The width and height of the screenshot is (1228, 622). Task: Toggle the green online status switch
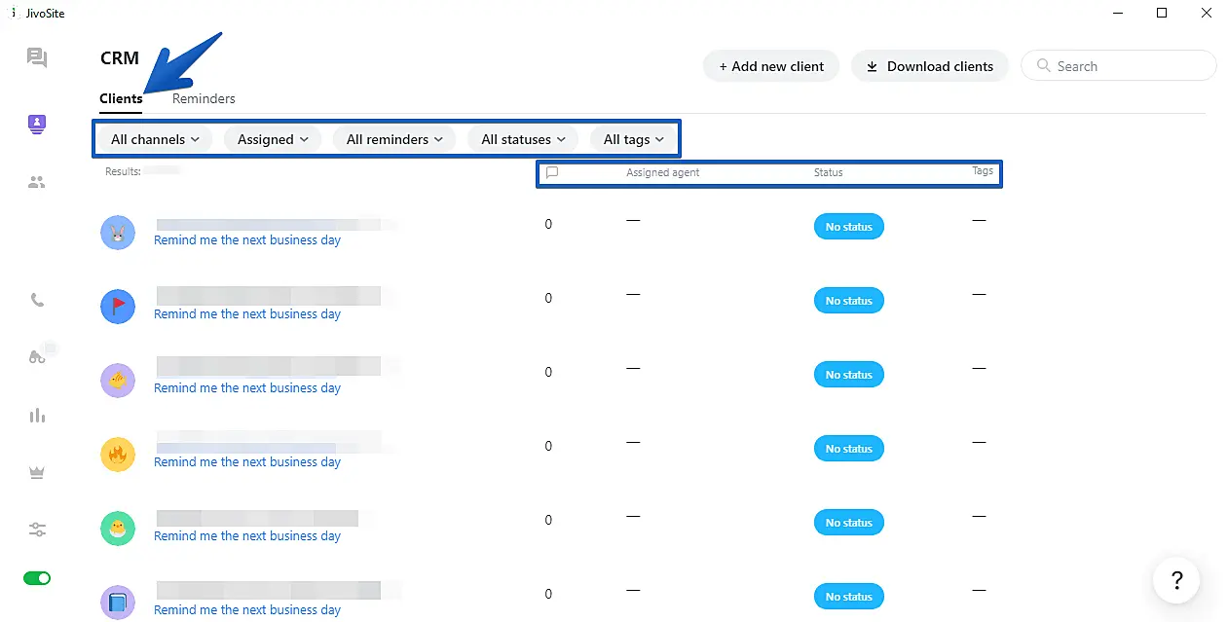coord(37,578)
